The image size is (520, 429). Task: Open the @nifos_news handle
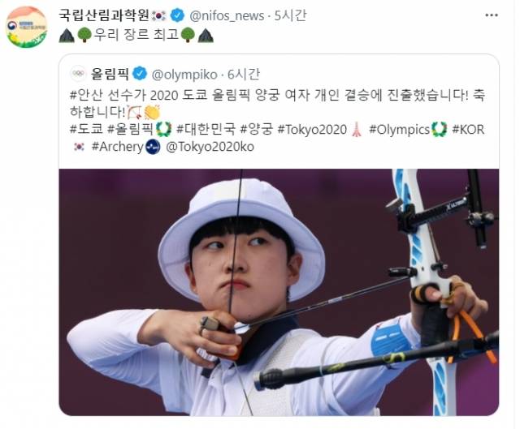(x=227, y=16)
